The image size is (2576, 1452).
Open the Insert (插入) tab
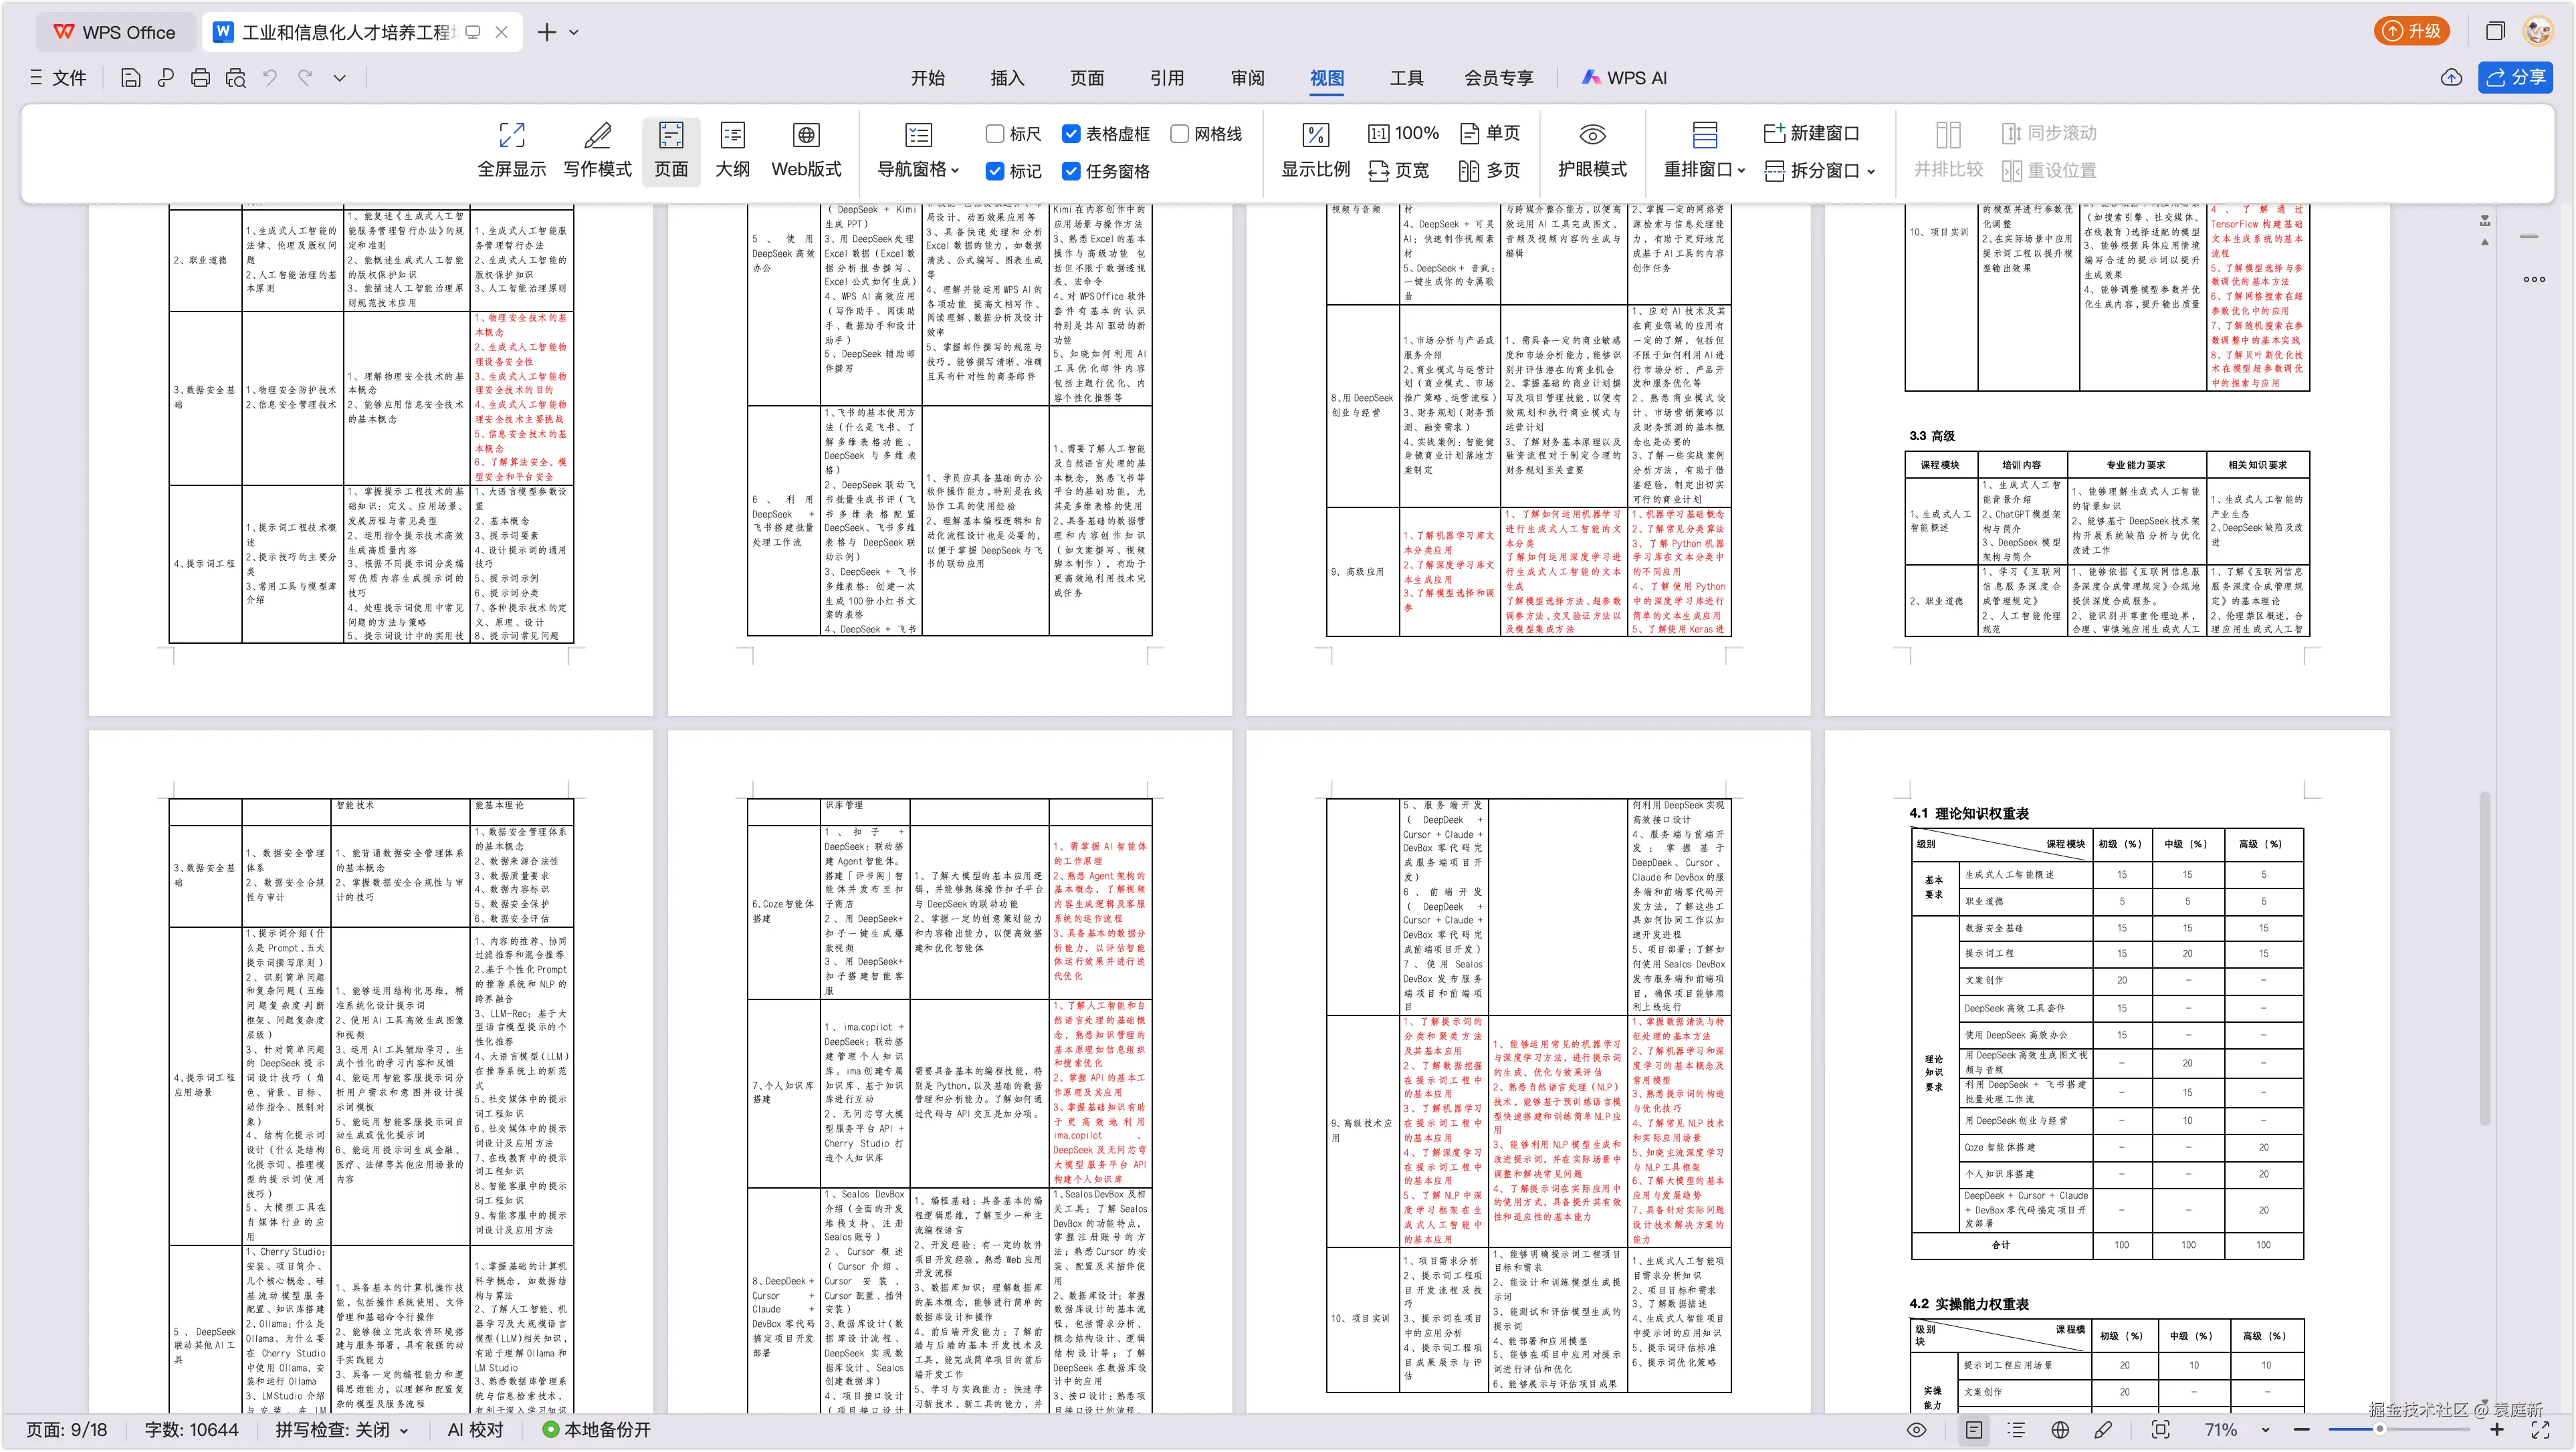1007,78
